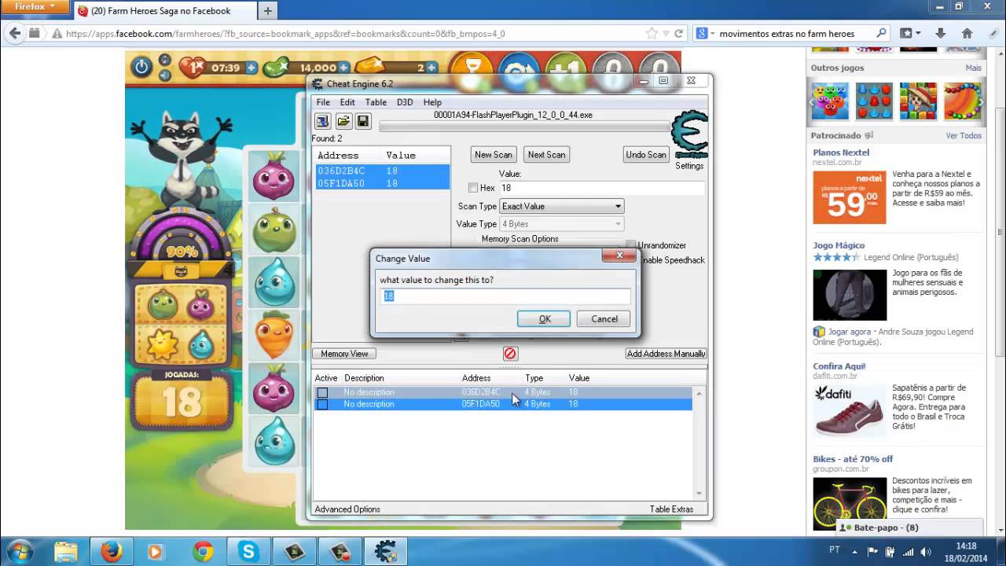
Task: Toggle the Unrandomizer checkbox
Action: pos(630,245)
